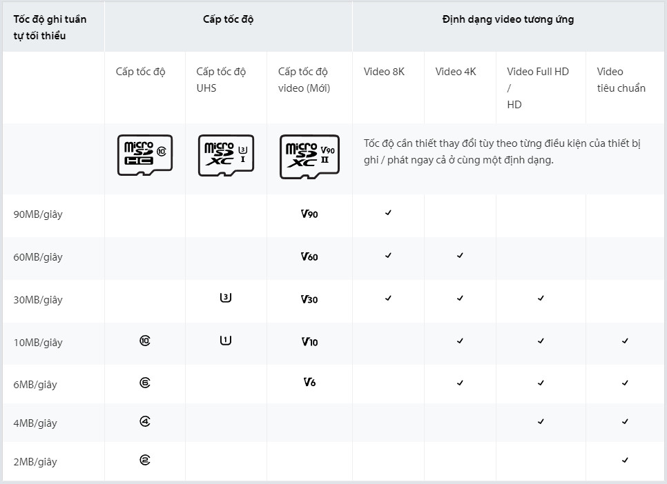Click the microSDHC Class 10 card icon
667x484 pixels.
144,154
